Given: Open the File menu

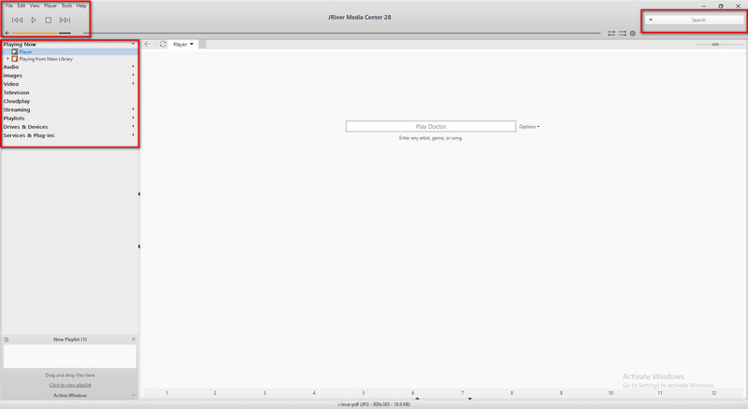Looking at the screenshot, I should pos(9,6).
